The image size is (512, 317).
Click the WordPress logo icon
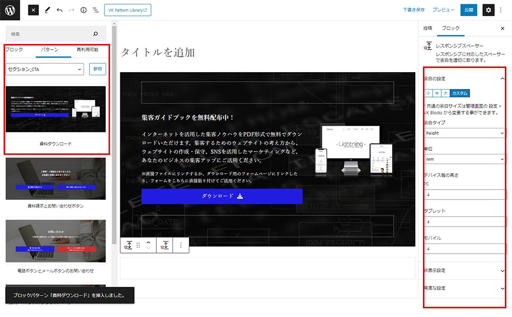click(x=10, y=10)
